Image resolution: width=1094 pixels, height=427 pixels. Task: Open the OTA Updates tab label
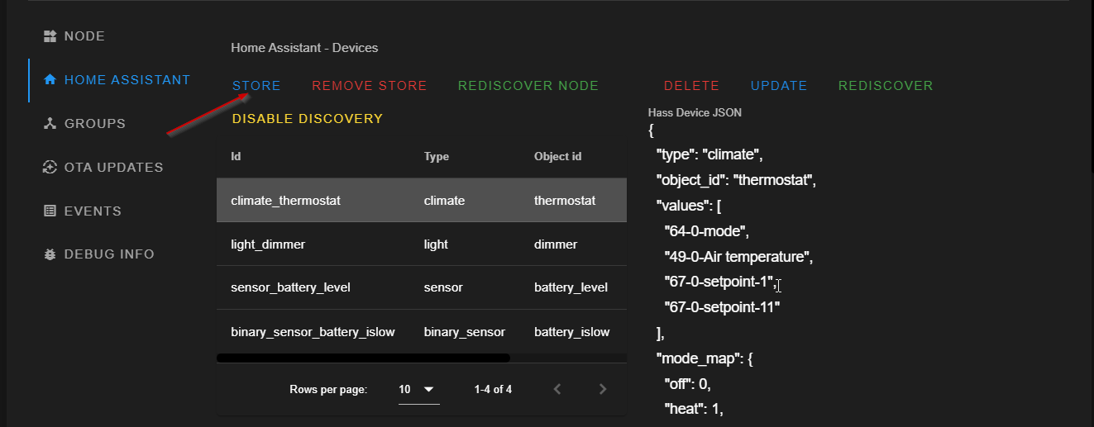pos(114,168)
